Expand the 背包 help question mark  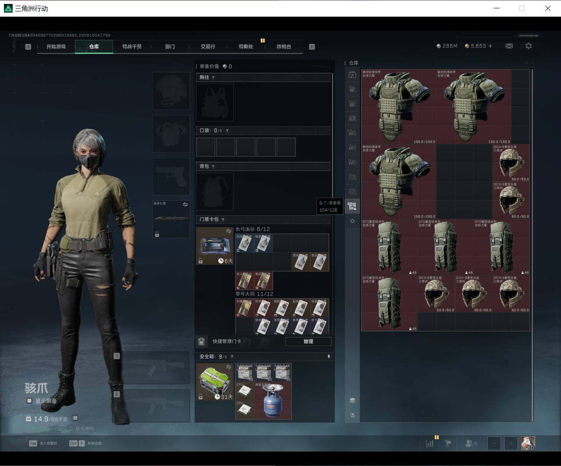(213, 167)
